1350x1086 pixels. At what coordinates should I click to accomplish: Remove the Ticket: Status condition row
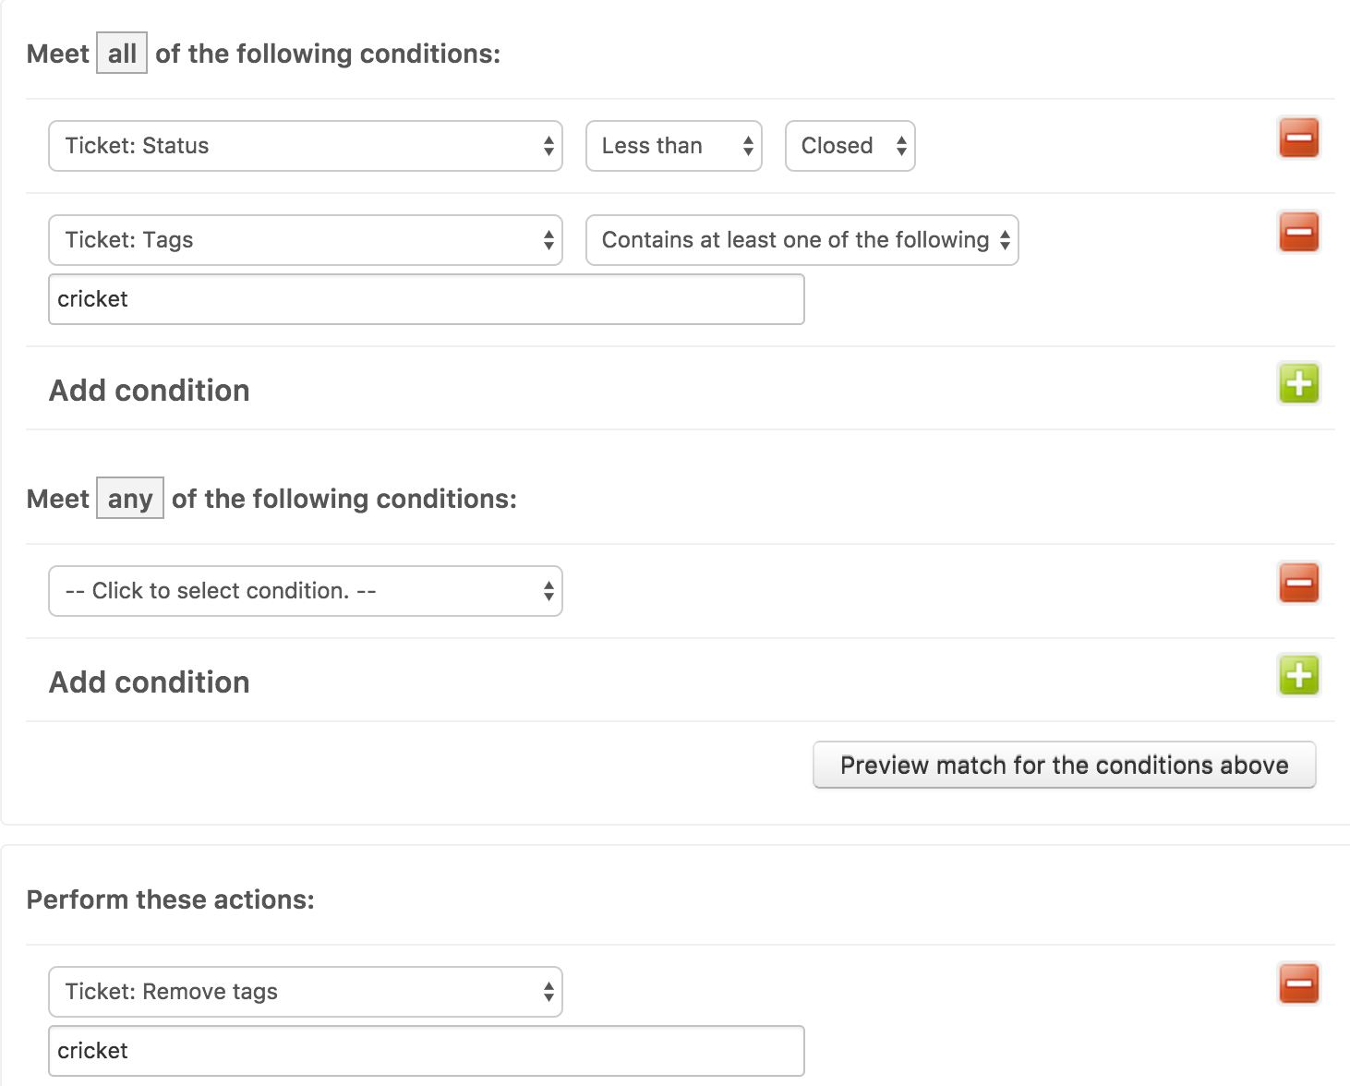click(x=1298, y=139)
